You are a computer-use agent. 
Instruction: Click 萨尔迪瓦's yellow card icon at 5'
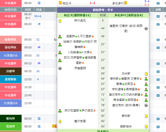click(x=60, y=21)
